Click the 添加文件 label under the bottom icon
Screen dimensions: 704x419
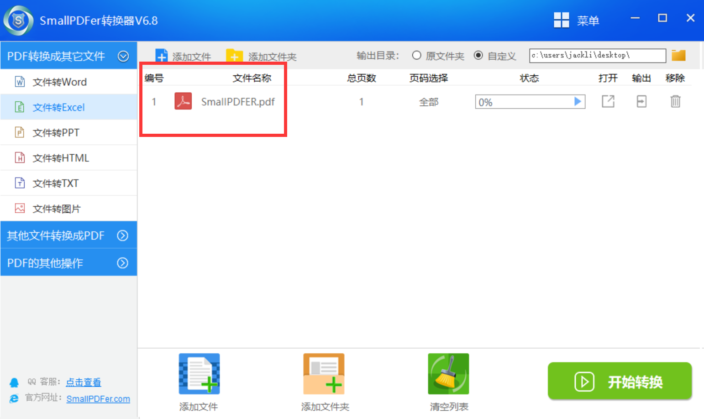pos(199,407)
